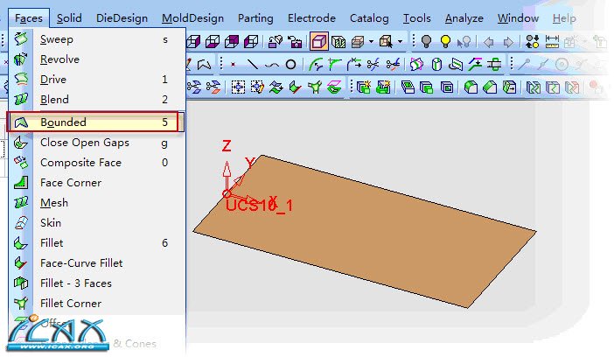Select Close Open Gaps menu entry
614x357 pixels.
click(96, 143)
